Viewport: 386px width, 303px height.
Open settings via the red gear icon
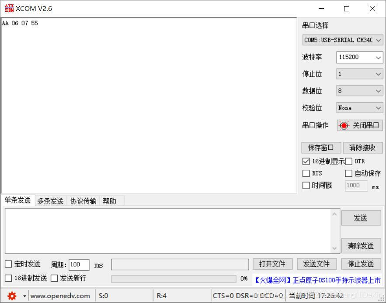pyautogui.click(x=12, y=296)
